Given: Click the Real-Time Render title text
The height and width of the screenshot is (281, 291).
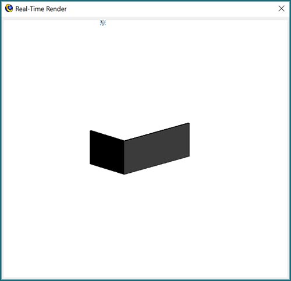Looking at the screenshot, I should (x=41, y=9).
